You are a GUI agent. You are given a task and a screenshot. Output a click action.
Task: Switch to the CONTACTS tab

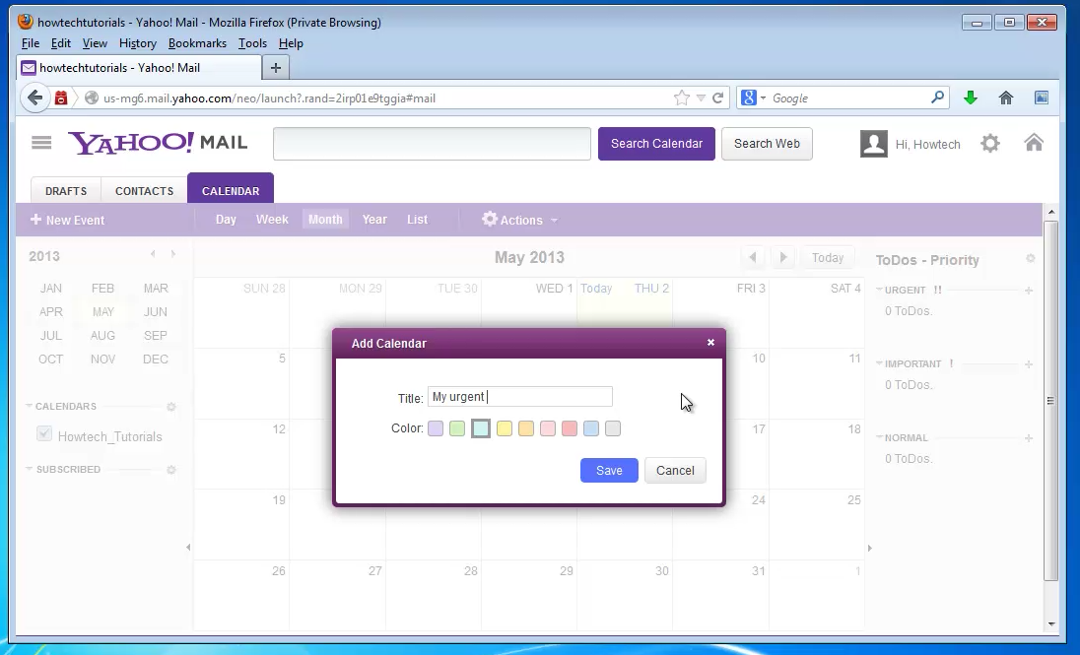click(144, 191)
